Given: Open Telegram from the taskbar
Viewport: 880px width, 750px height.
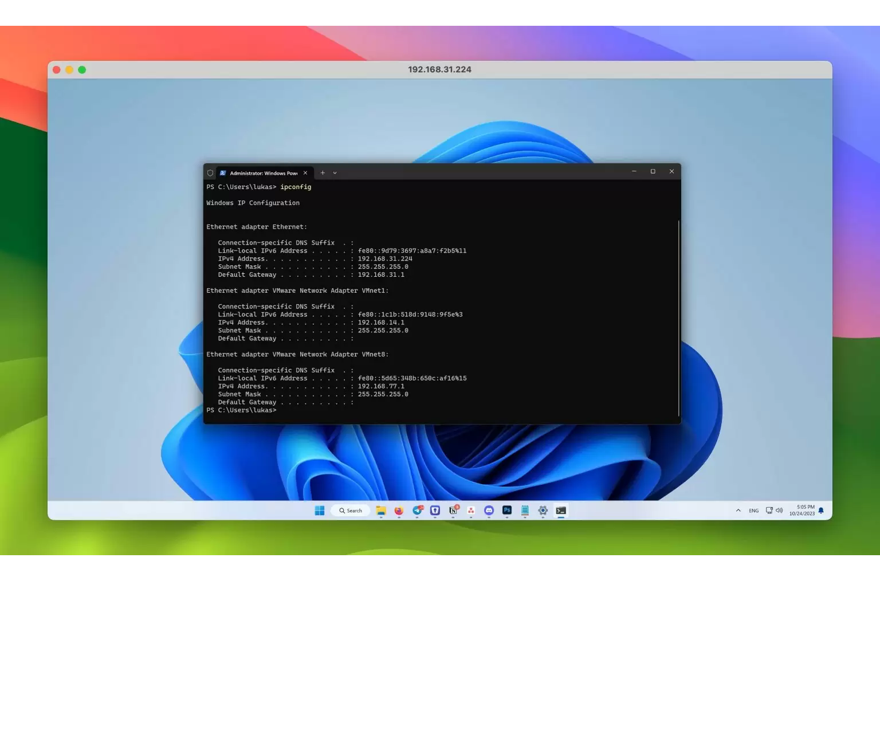Looking at the screenshot, I should [x=417, y=511].
